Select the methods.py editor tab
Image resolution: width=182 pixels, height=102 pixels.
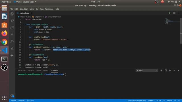pyautogui.click(x=24, y=13)
